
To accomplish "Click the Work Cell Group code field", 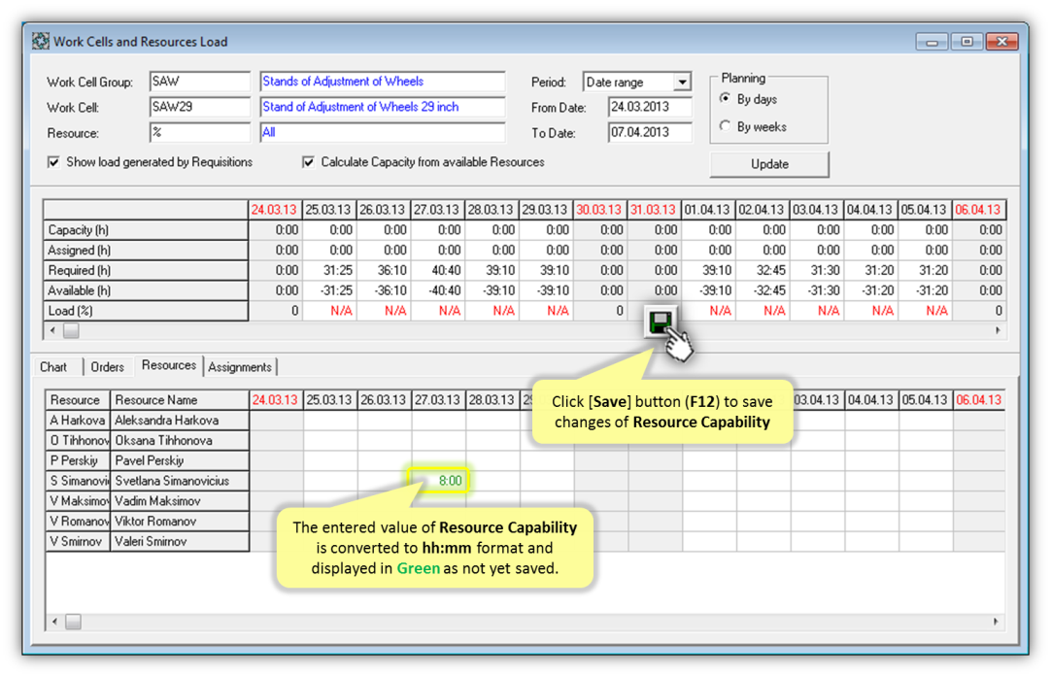I will [x=200, y=82].
